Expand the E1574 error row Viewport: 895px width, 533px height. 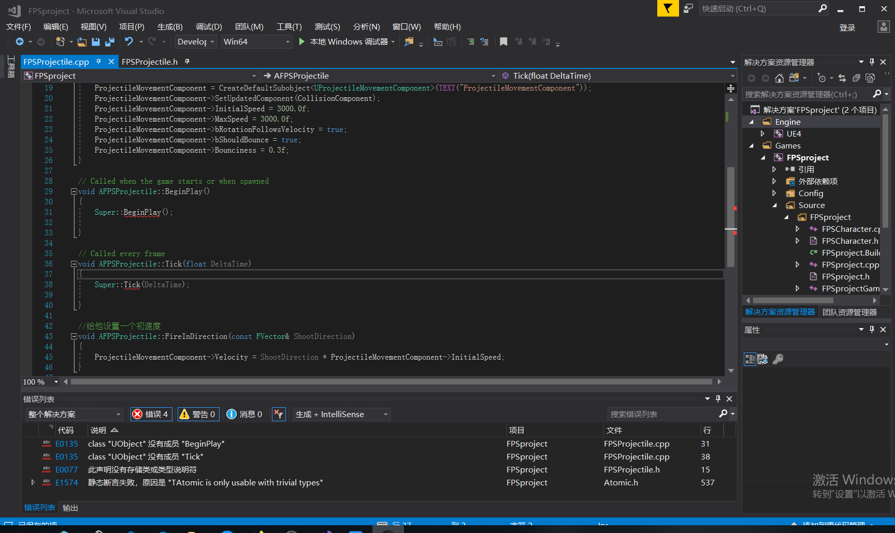[x=33, y=482]
